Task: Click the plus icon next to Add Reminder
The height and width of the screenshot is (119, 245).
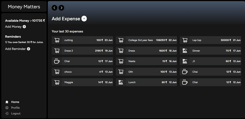Action: pos(28,49)
